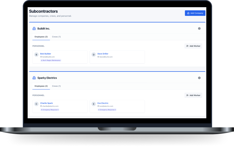Viewport: 234px width, 147px height.
Task: Open settings gear for BuildIt Inc.
Action: point(199,28)
